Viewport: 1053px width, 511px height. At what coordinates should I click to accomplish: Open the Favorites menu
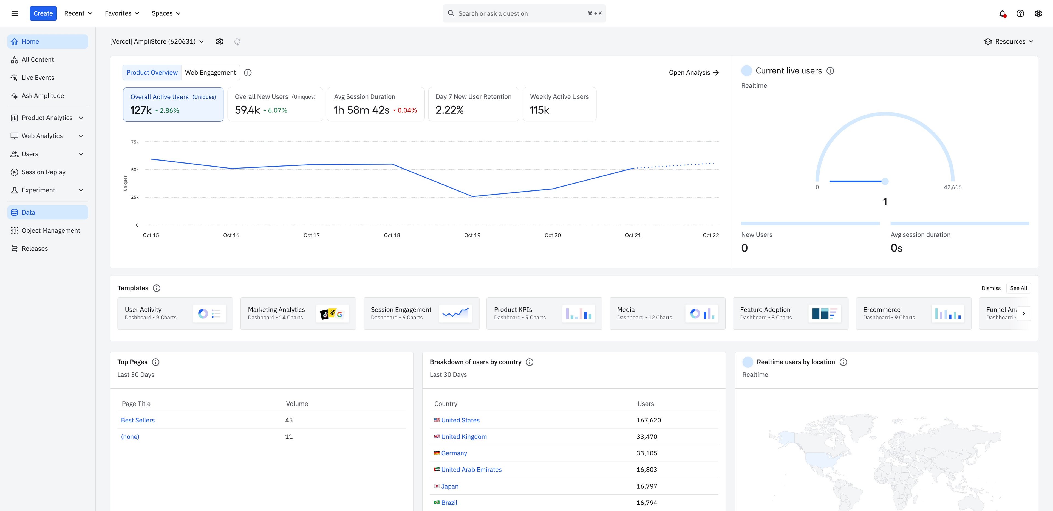(122, 13)
